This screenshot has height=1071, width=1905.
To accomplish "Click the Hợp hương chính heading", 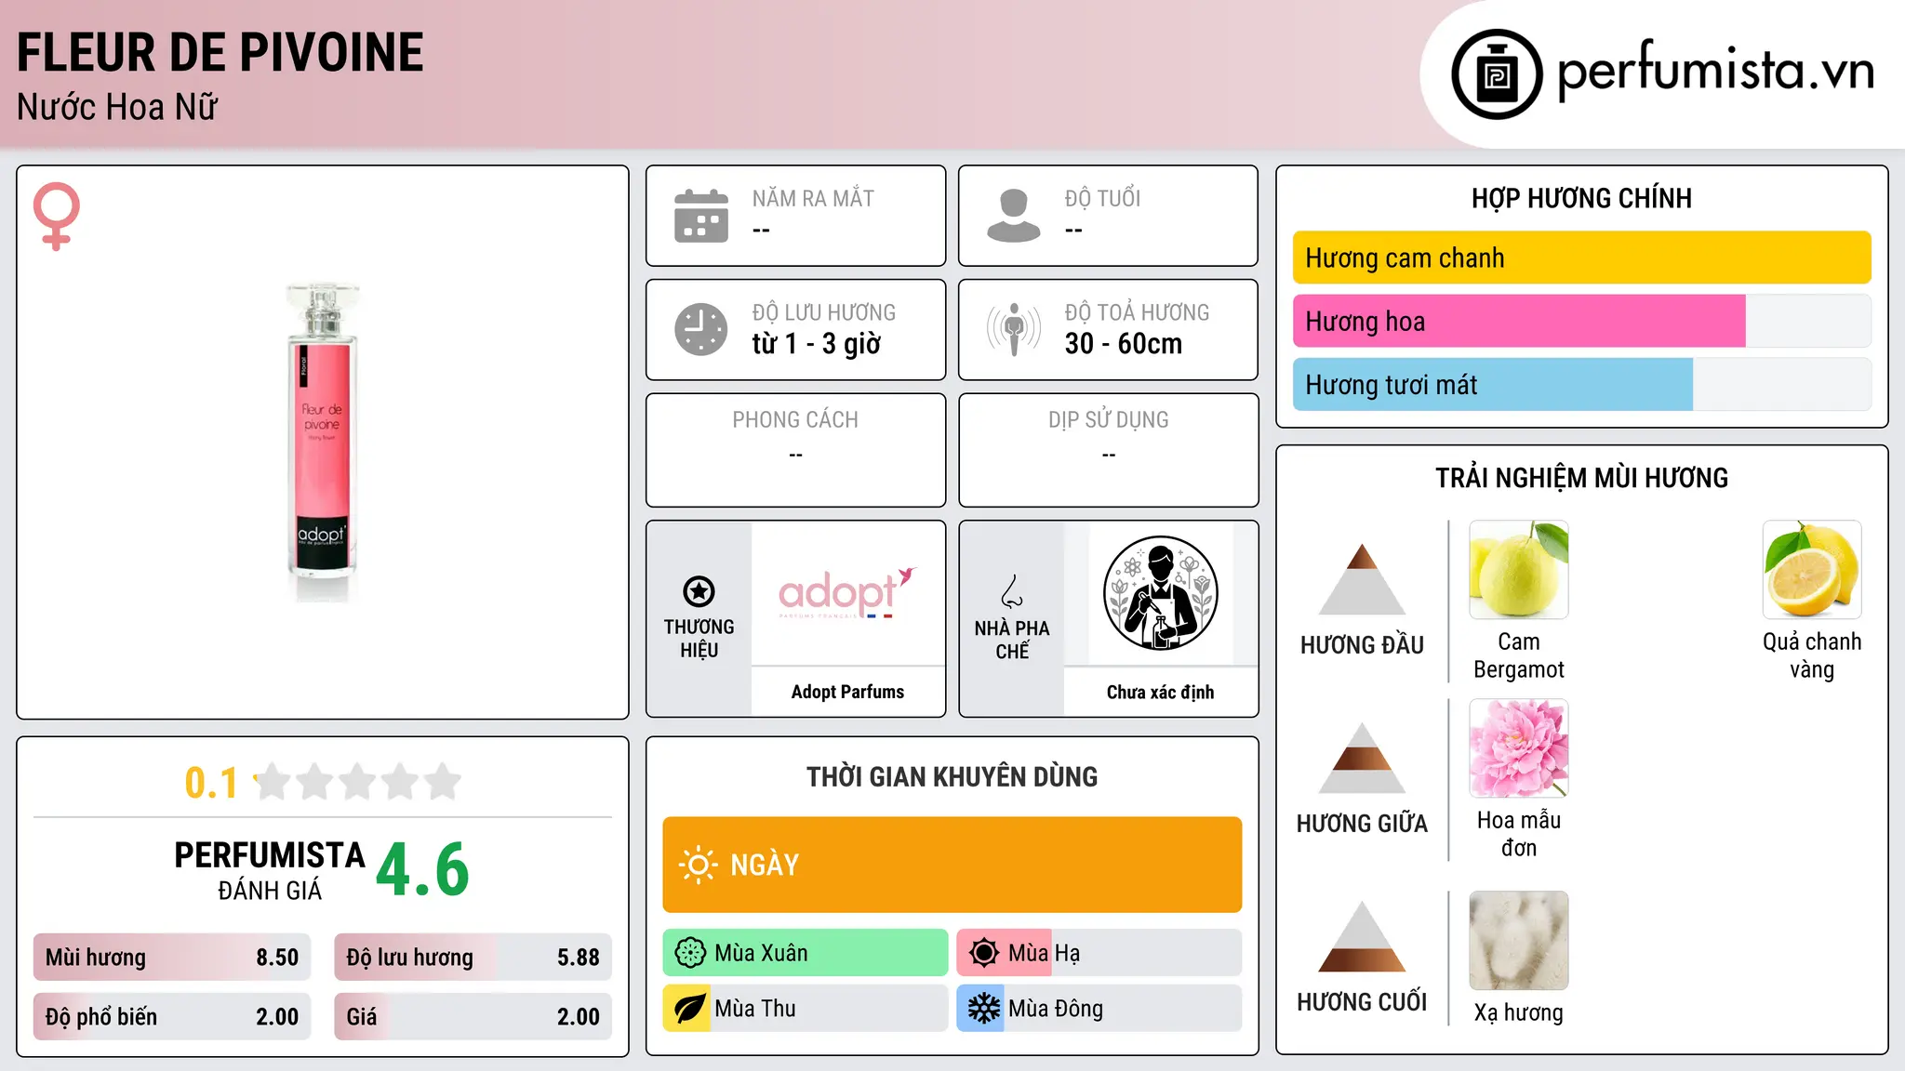I will (1581, 198).
